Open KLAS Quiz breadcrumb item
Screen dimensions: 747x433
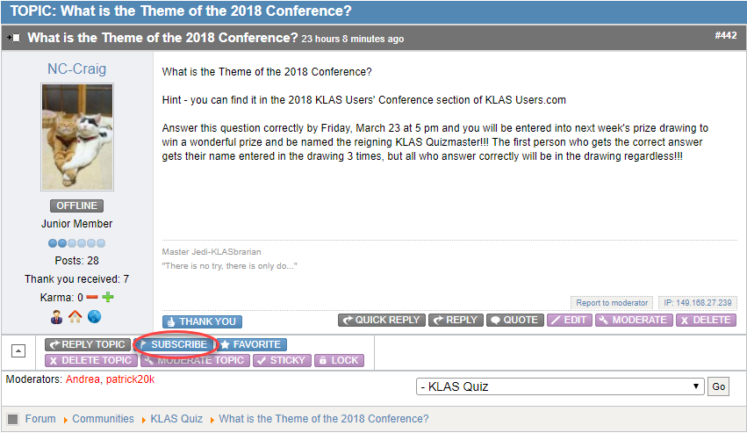[x=176, y=419]
